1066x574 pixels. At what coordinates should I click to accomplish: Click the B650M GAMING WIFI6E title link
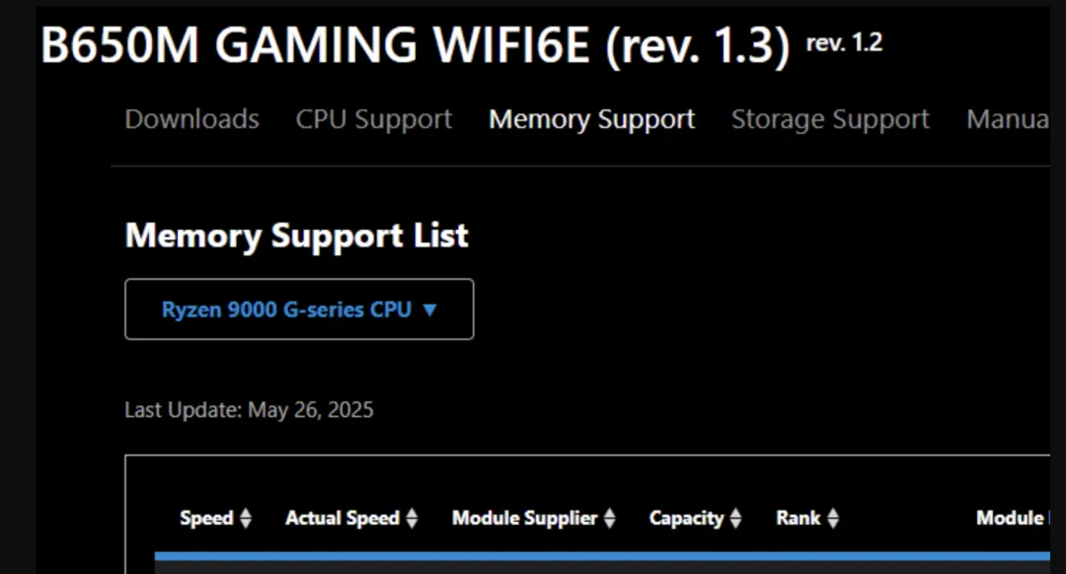coord(415,43)
